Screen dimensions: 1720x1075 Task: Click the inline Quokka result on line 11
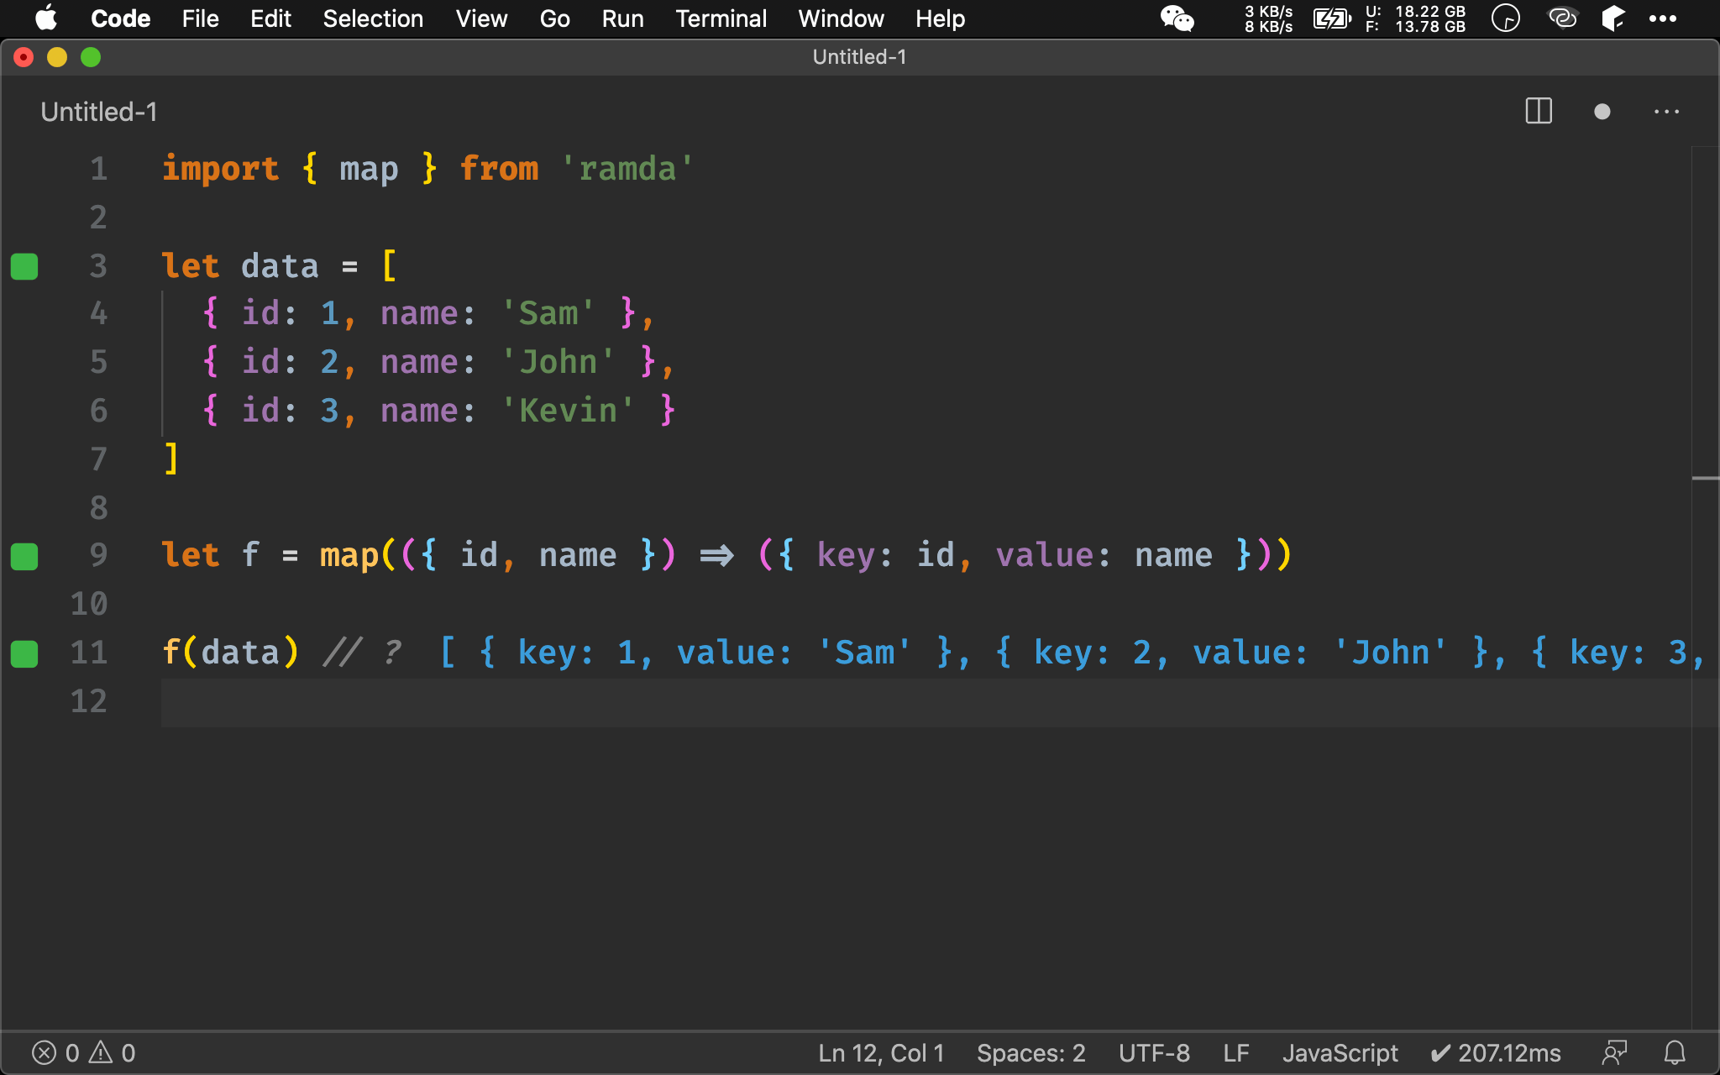(x=1072, y=653)
